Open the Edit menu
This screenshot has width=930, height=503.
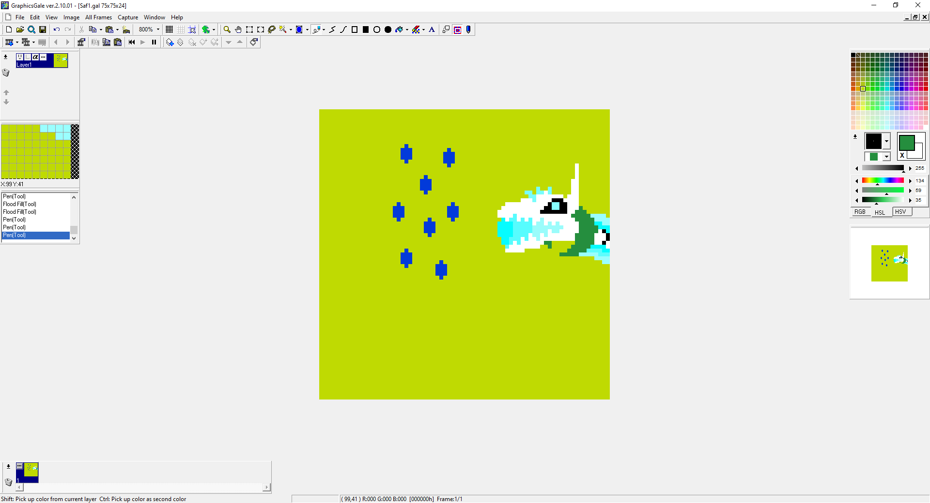pyautogui.click(x=35, y=17)
